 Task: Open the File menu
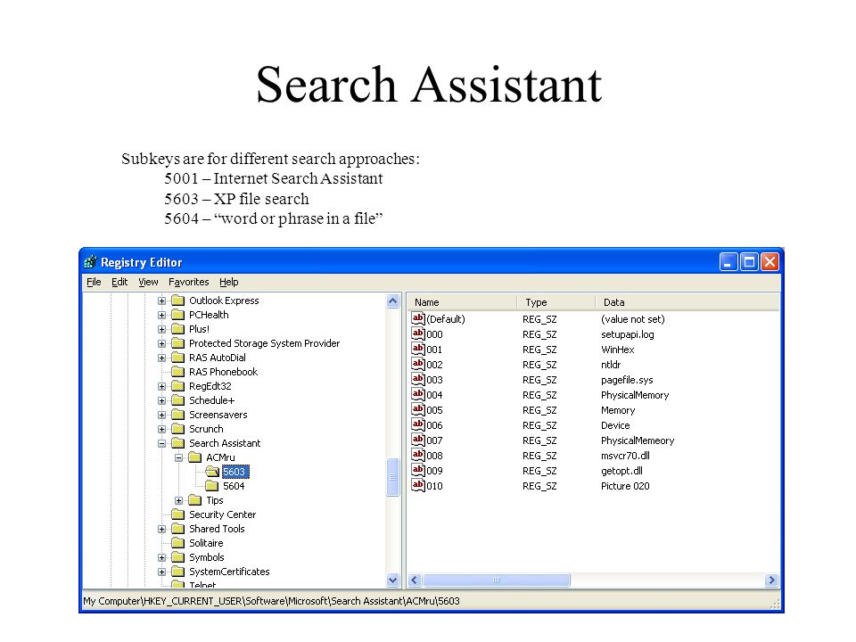point(94,282)
